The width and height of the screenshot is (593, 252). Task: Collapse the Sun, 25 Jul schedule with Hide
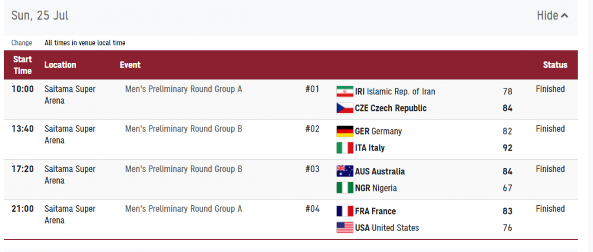coord(552,15)
